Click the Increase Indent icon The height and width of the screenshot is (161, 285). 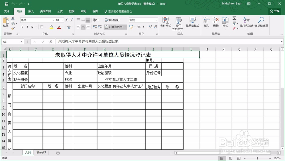tap(99, 27)
